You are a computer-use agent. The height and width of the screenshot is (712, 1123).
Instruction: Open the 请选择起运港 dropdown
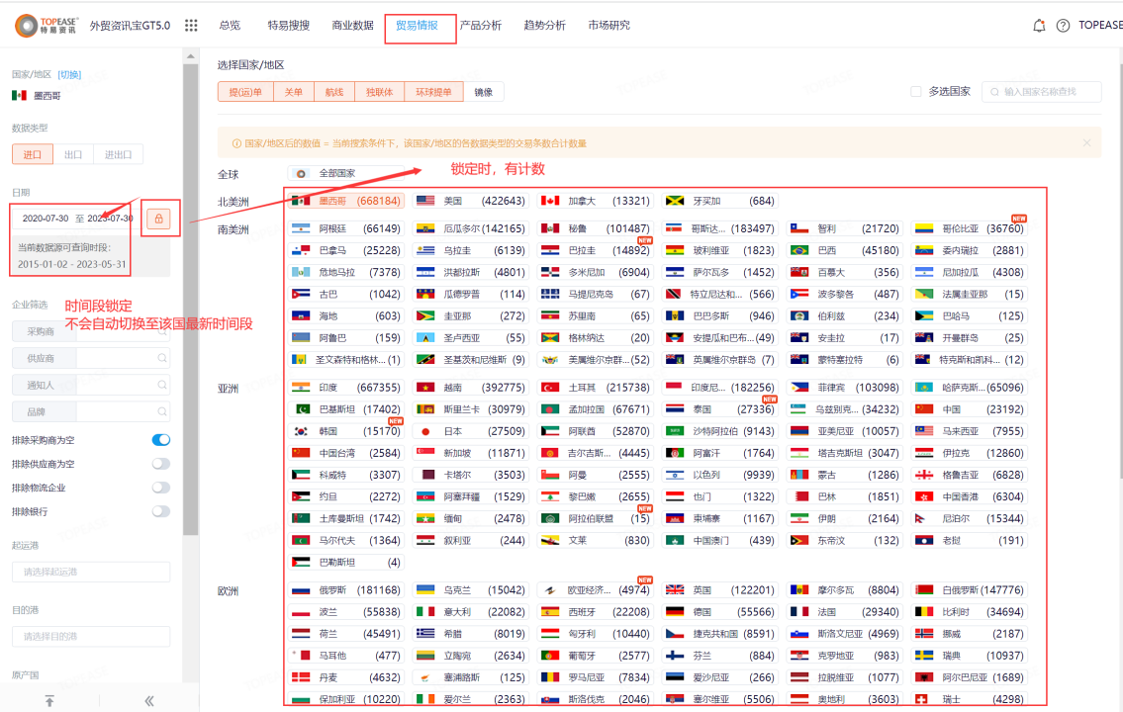91,572
